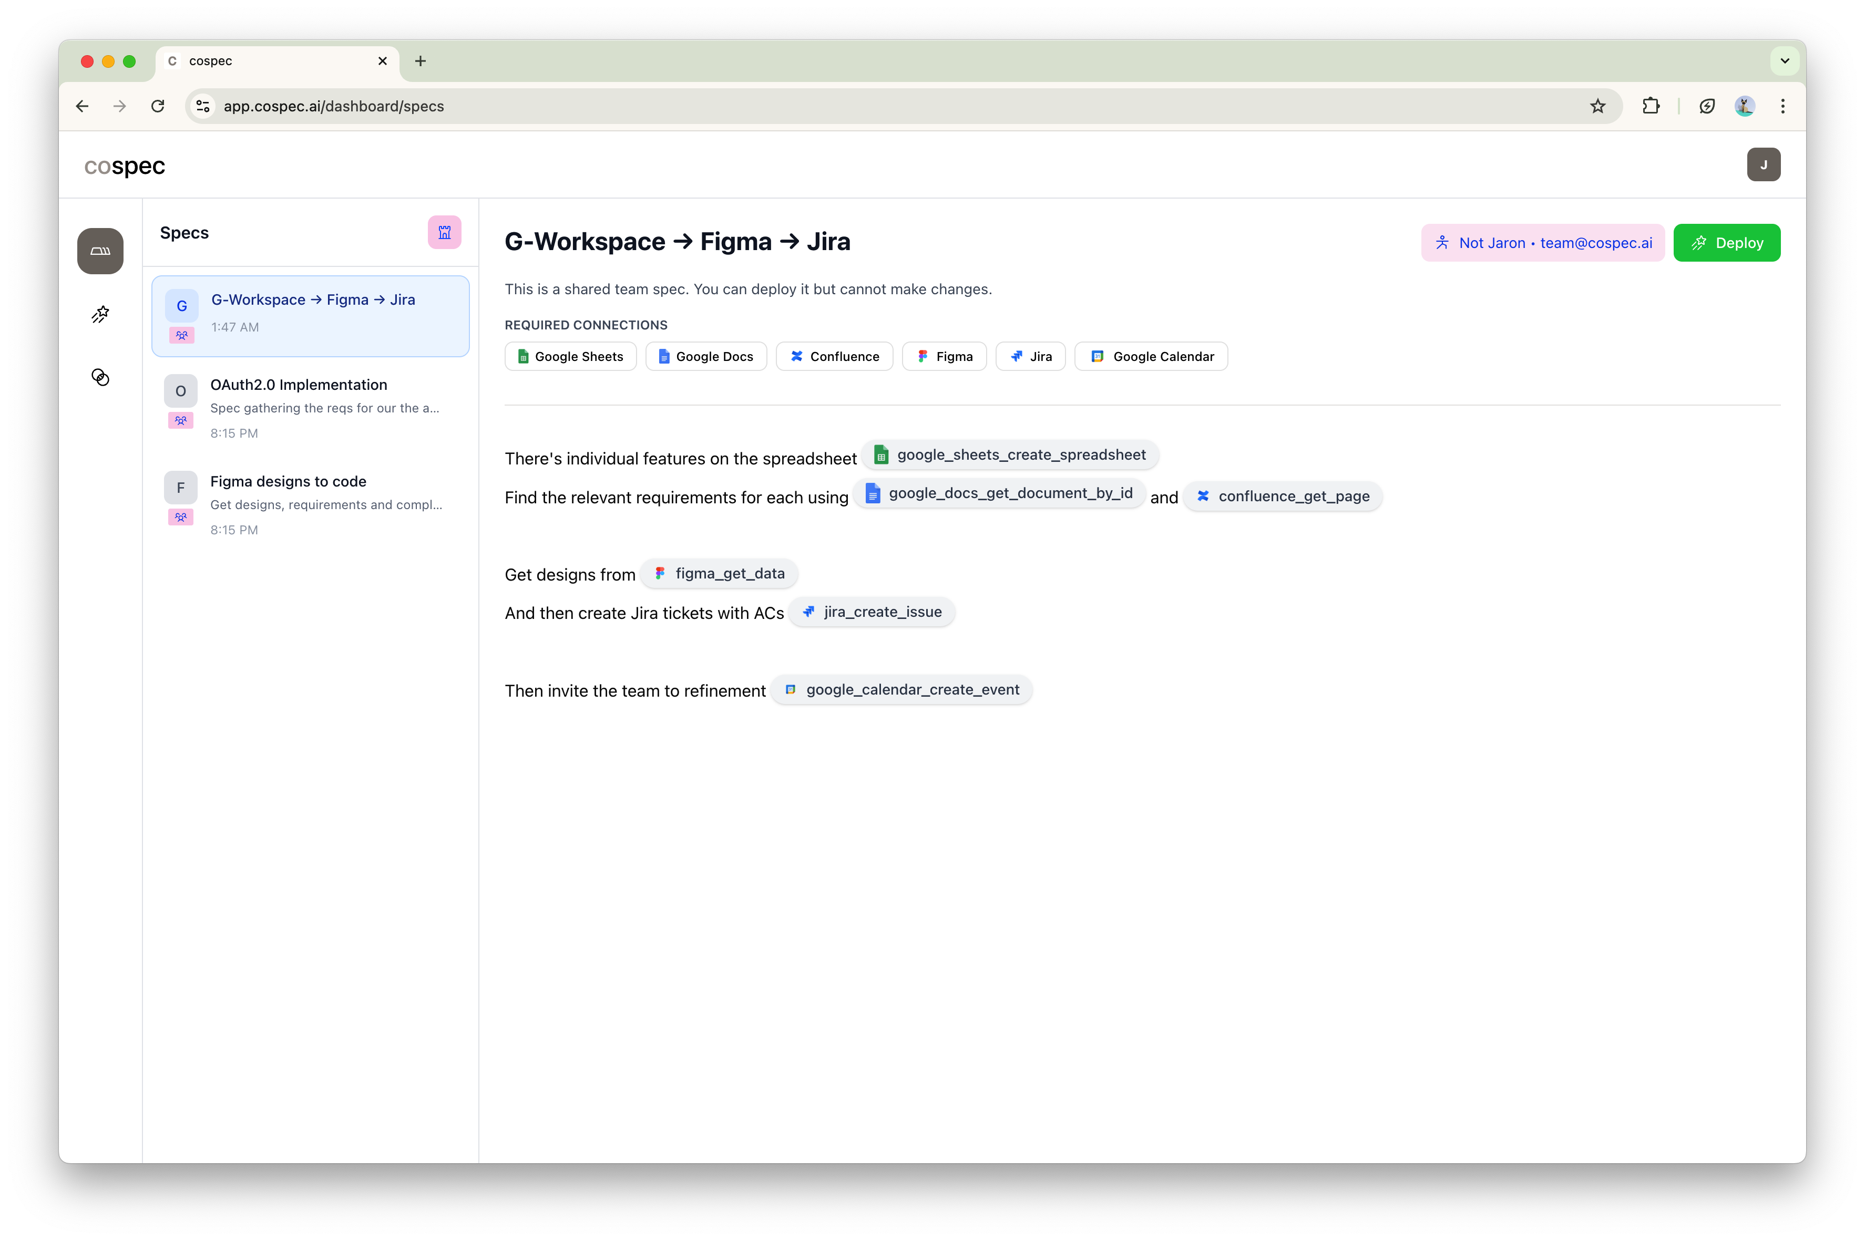Click the Google Calendar connection chip
The height and width of the screenshot is (1241, 1865).
click(x=1150, y=356)
